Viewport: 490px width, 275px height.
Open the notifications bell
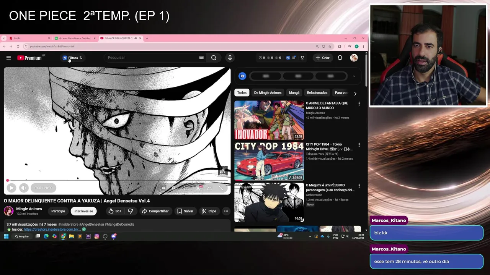[x=340, y=58]
